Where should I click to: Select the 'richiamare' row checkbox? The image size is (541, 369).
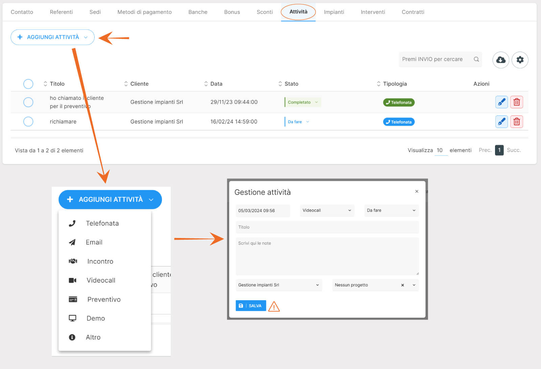28,122
